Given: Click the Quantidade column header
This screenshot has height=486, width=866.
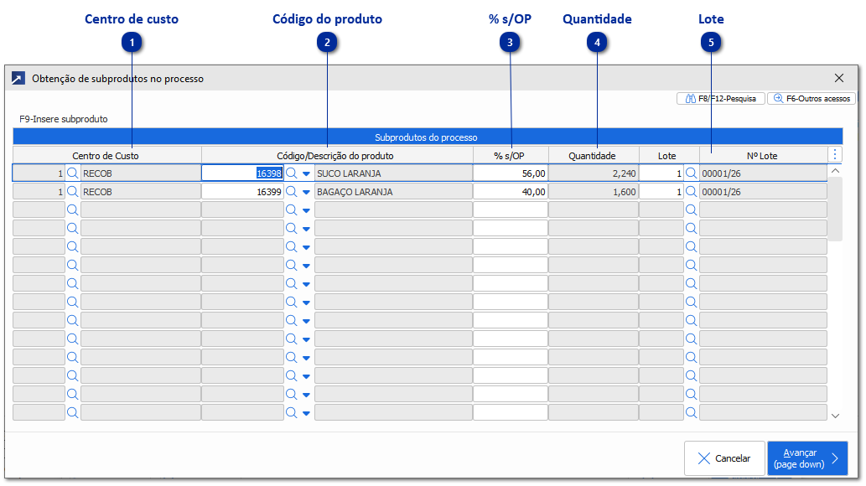Looking at the screenshot, I should point(594,155).
